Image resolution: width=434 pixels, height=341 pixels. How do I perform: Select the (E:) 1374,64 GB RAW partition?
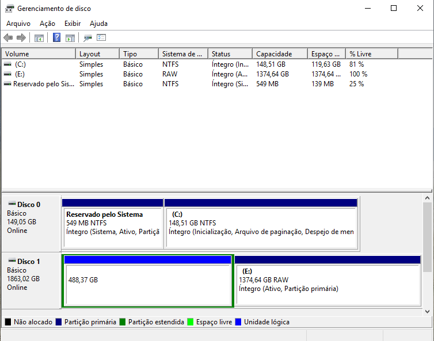(x=328, y=281)
